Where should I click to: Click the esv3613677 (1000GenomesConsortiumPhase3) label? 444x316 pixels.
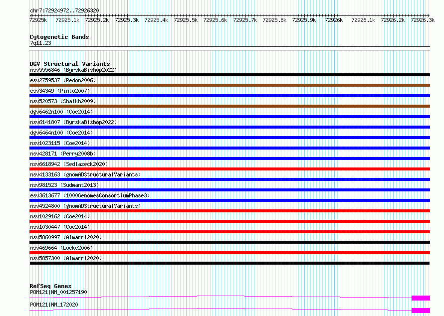(90, 195)
